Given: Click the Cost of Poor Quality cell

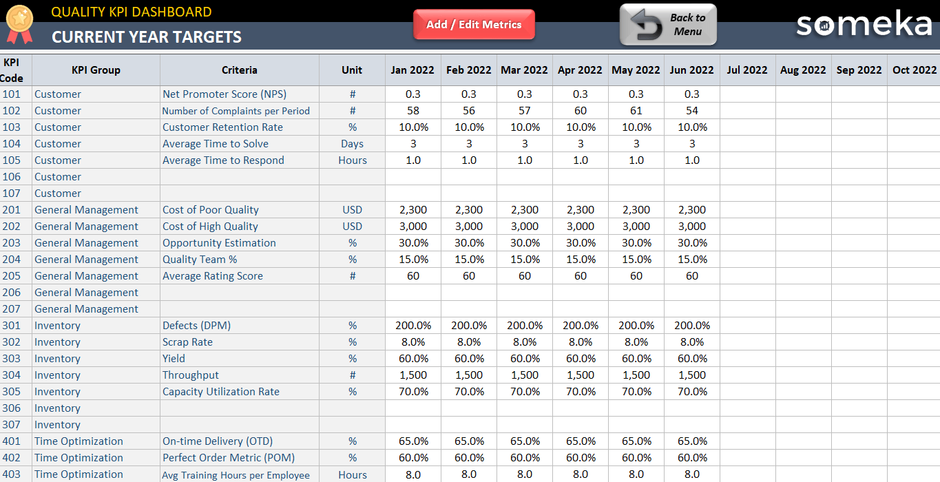Looking at the screenshot, I should pyautogui.click(x=240, y=210).
